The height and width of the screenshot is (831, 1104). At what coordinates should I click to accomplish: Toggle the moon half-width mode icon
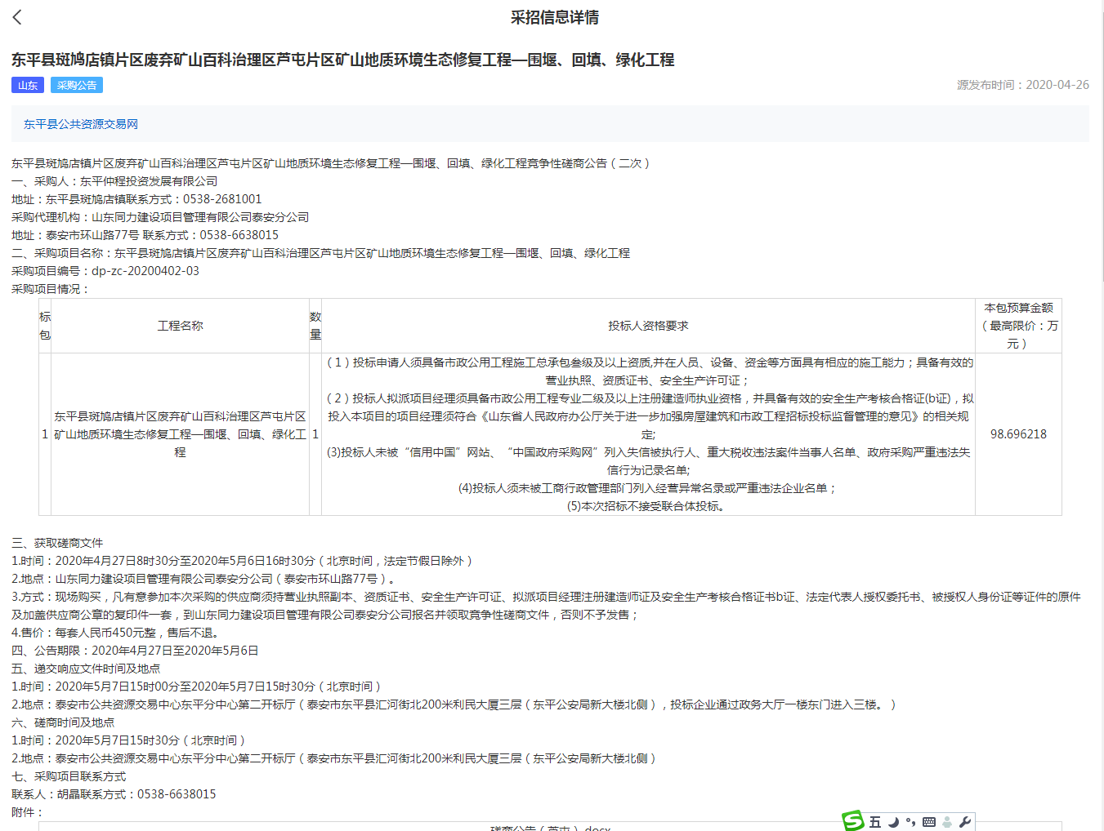[x=893, y=822]
